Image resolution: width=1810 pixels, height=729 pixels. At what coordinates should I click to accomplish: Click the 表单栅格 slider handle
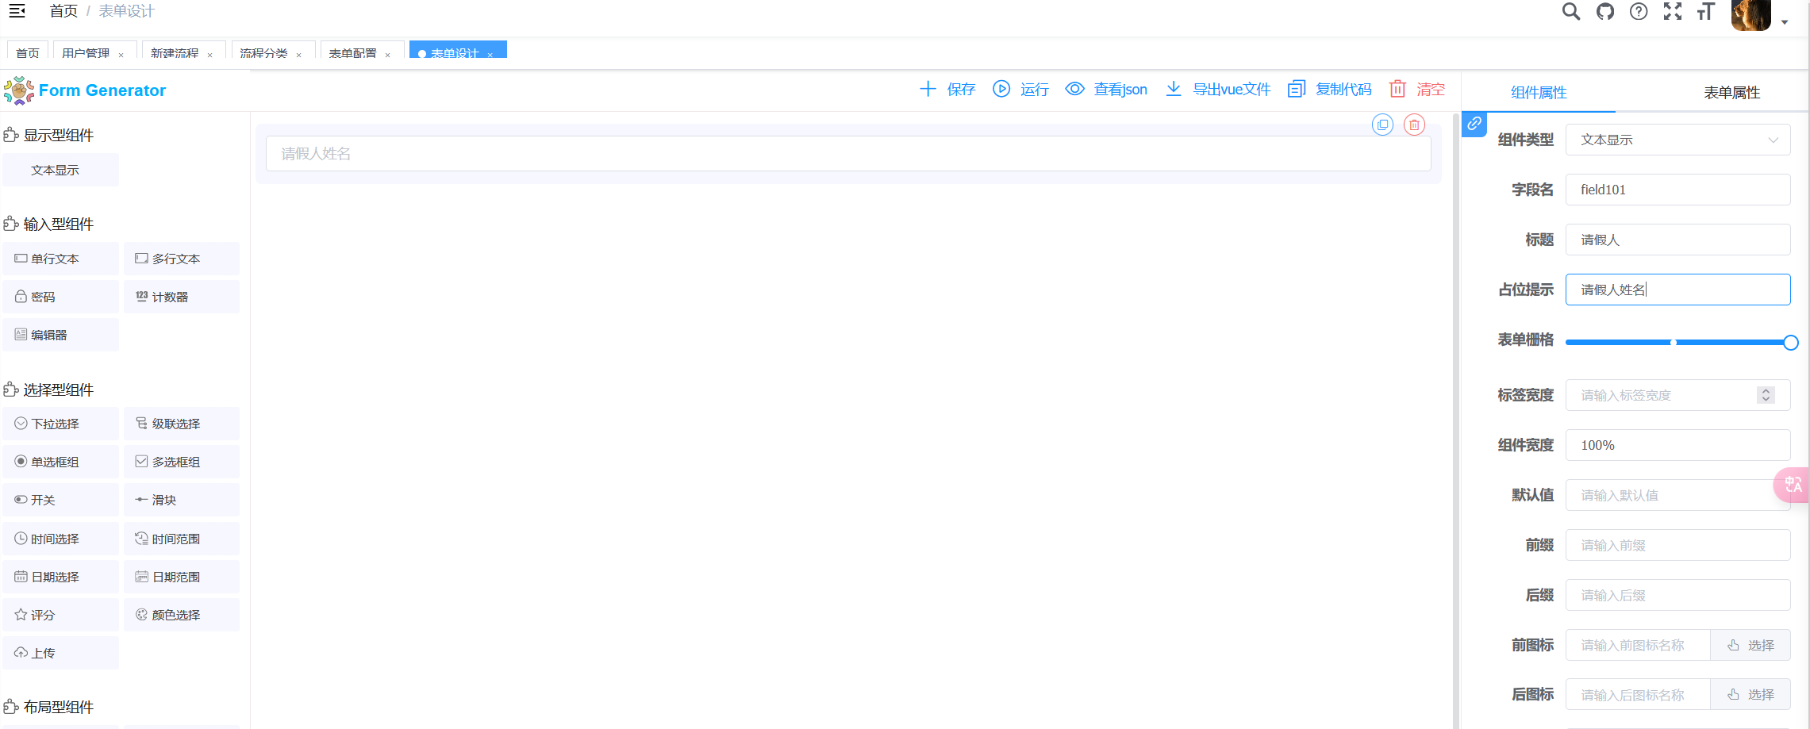(1791, 343)
